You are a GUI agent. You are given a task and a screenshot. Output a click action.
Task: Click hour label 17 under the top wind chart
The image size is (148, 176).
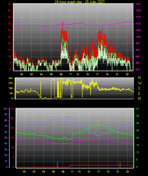(97, 74)
